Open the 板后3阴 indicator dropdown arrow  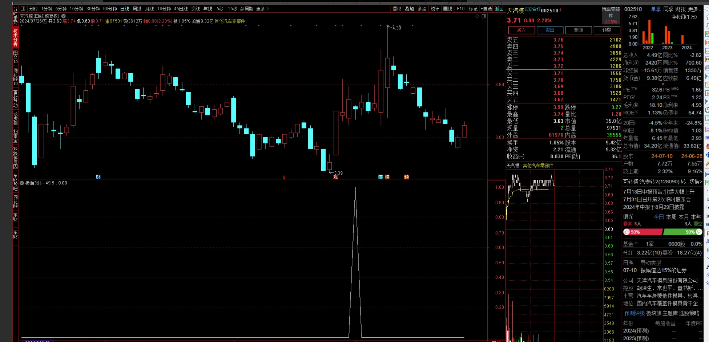click(22, 183)
